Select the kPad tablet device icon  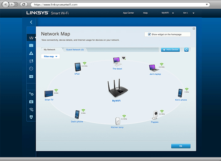click(78, 67)
